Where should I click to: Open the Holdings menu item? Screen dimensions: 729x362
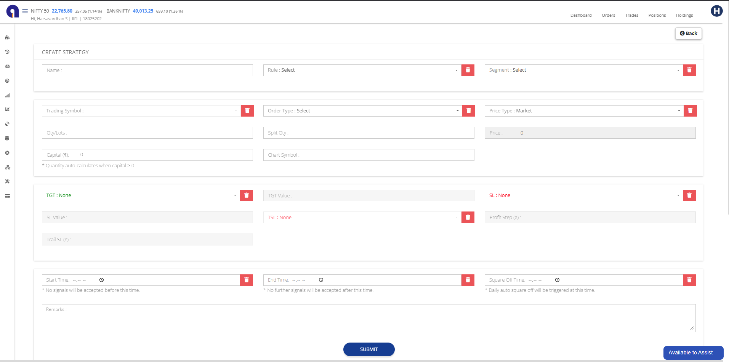(x=684, y=15)
